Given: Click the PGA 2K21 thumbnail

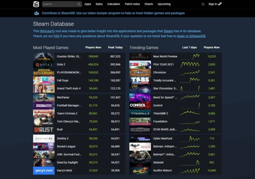Looking at the screenshot, I should click(140, 65).
